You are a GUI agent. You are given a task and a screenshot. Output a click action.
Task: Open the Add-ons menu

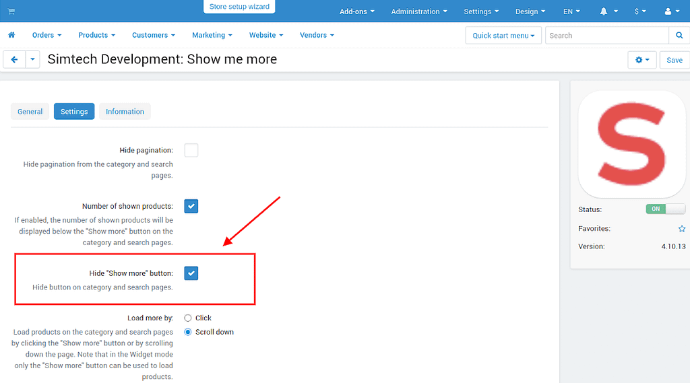click(357, 11)
